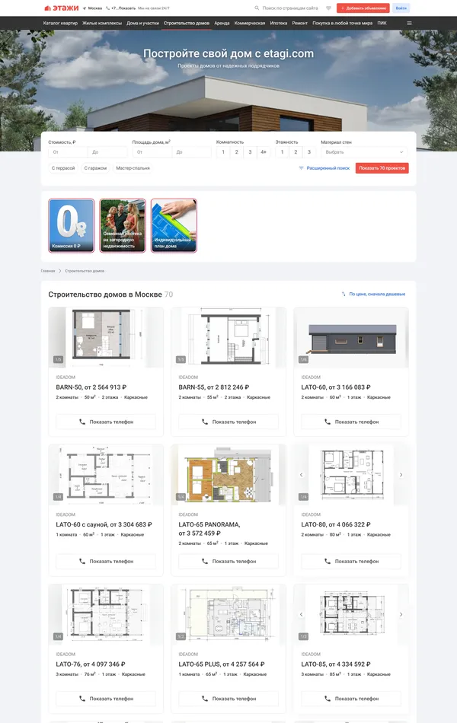Expand 'Расширенный поиск' advanced filters
457x723 pixels.
(324, 168)
